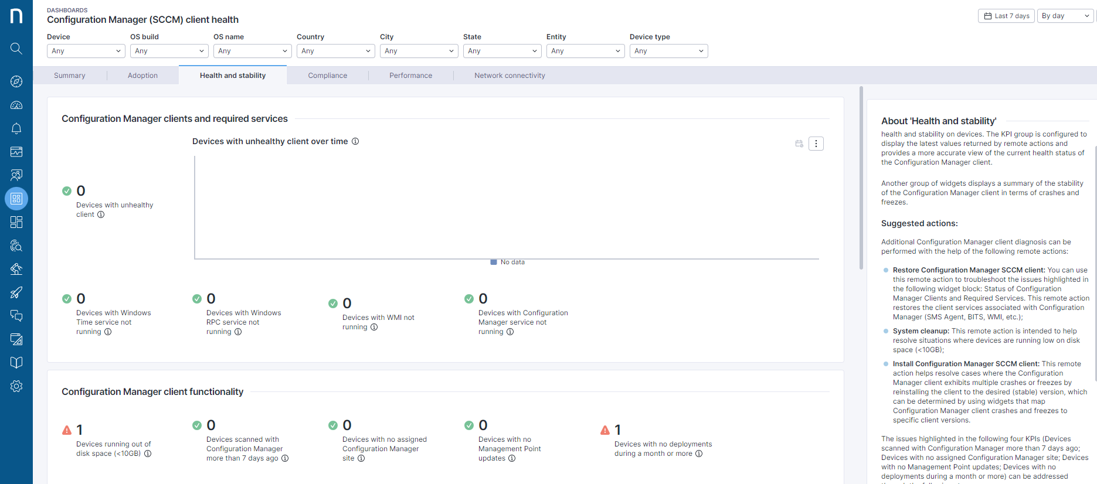Expand the City filter dropdown
The width and height of the screenshot is (1097, 484).
pos(419,51)
